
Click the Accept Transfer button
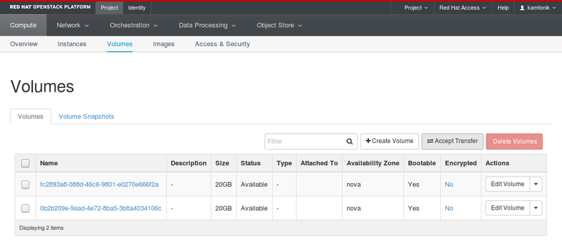click(x=452, y=141)
